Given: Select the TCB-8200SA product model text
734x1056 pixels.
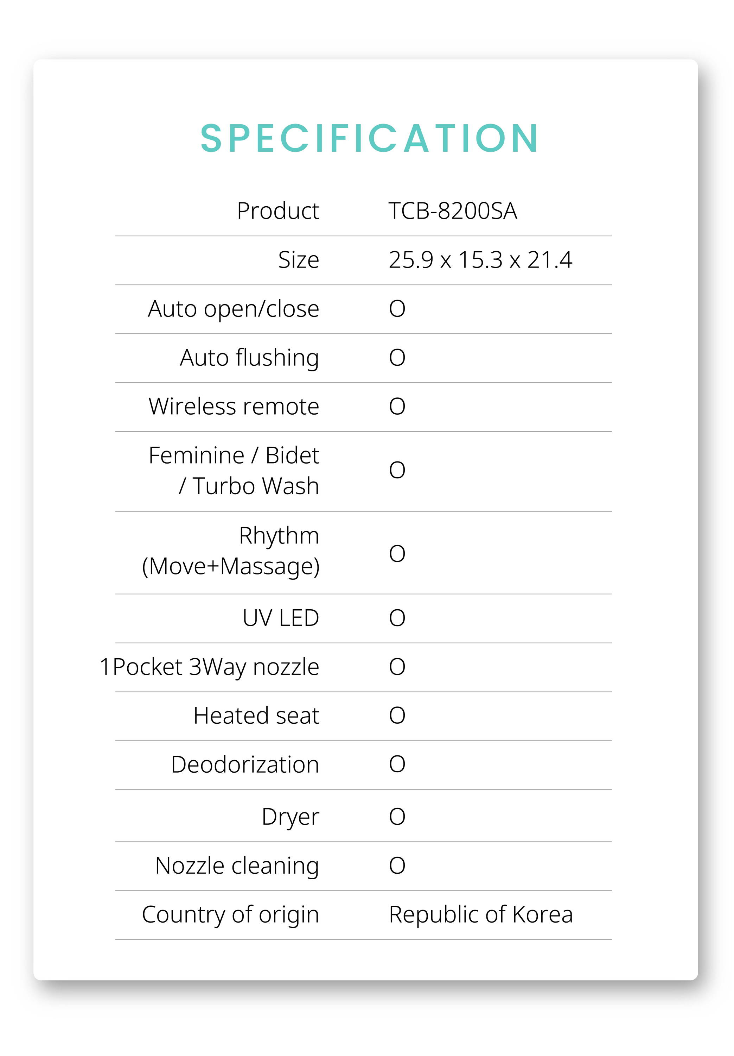Looking at the screenshot, I should click(453, 211).
